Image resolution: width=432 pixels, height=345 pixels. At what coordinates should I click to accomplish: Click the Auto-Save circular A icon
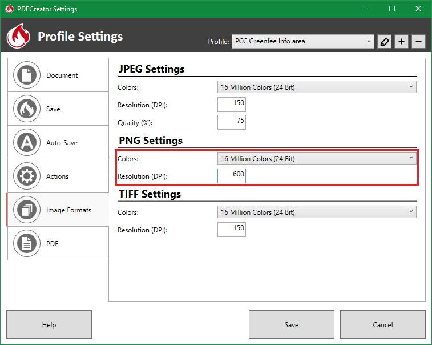pyautogui.click(x=26, y=143)
